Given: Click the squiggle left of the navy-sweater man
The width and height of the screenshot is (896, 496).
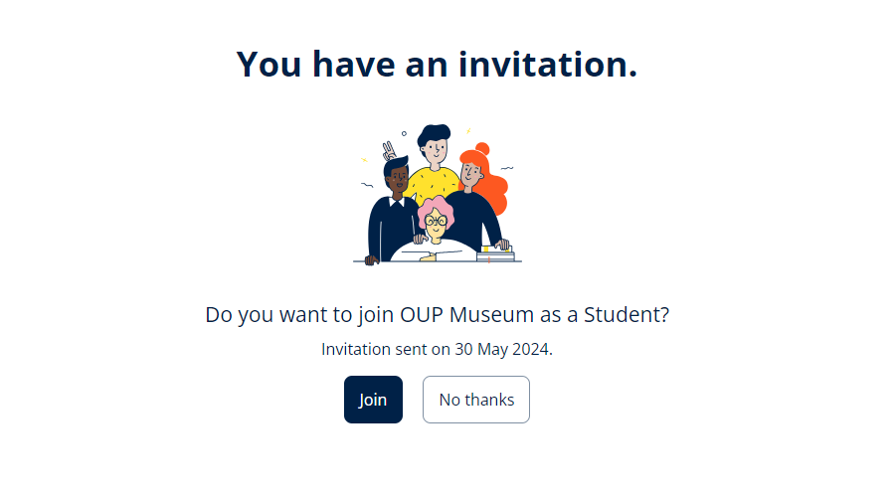Looking at the screenshot, I should (367, 185).
